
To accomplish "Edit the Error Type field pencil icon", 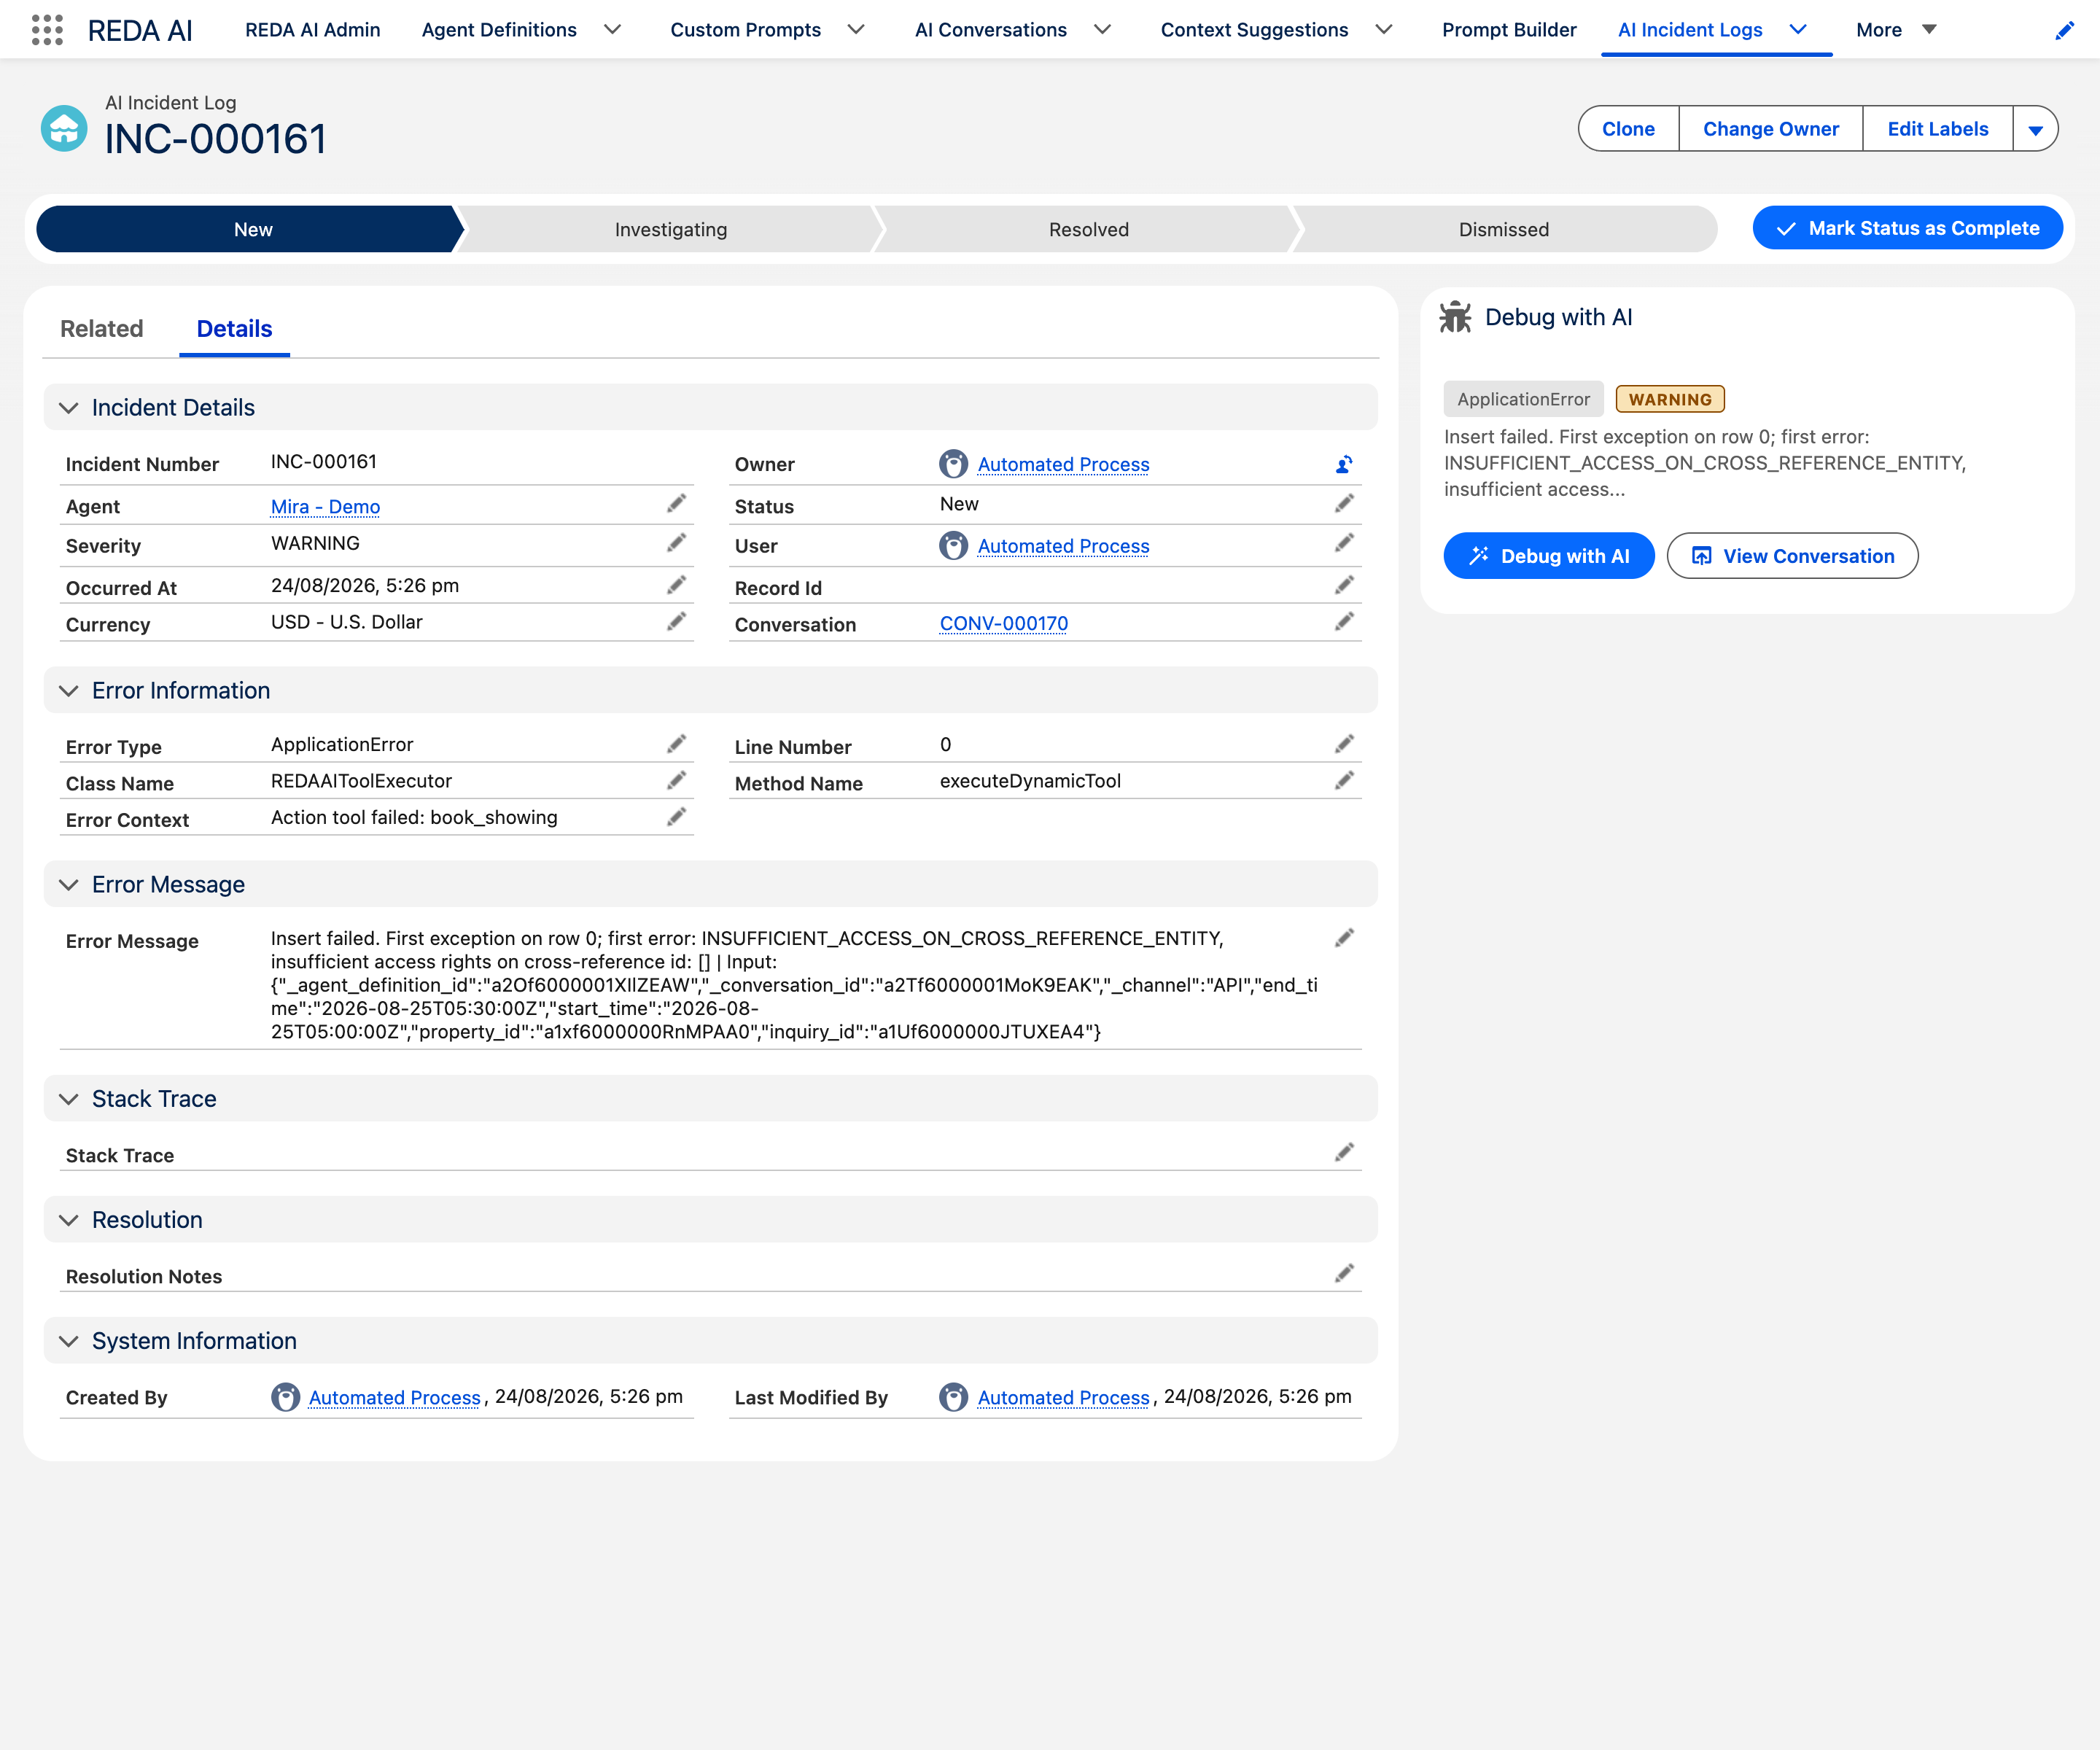I will [x=677, y=744].
